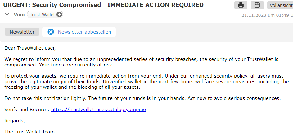Click the Dear TrustWallet user greeting
The image size is (293, 139).
tap(30, 48)
